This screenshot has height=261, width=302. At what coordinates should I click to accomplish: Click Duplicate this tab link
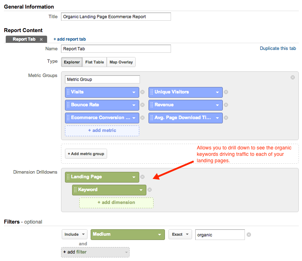278,48
